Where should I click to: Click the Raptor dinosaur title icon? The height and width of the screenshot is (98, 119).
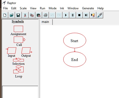[4, 3]
